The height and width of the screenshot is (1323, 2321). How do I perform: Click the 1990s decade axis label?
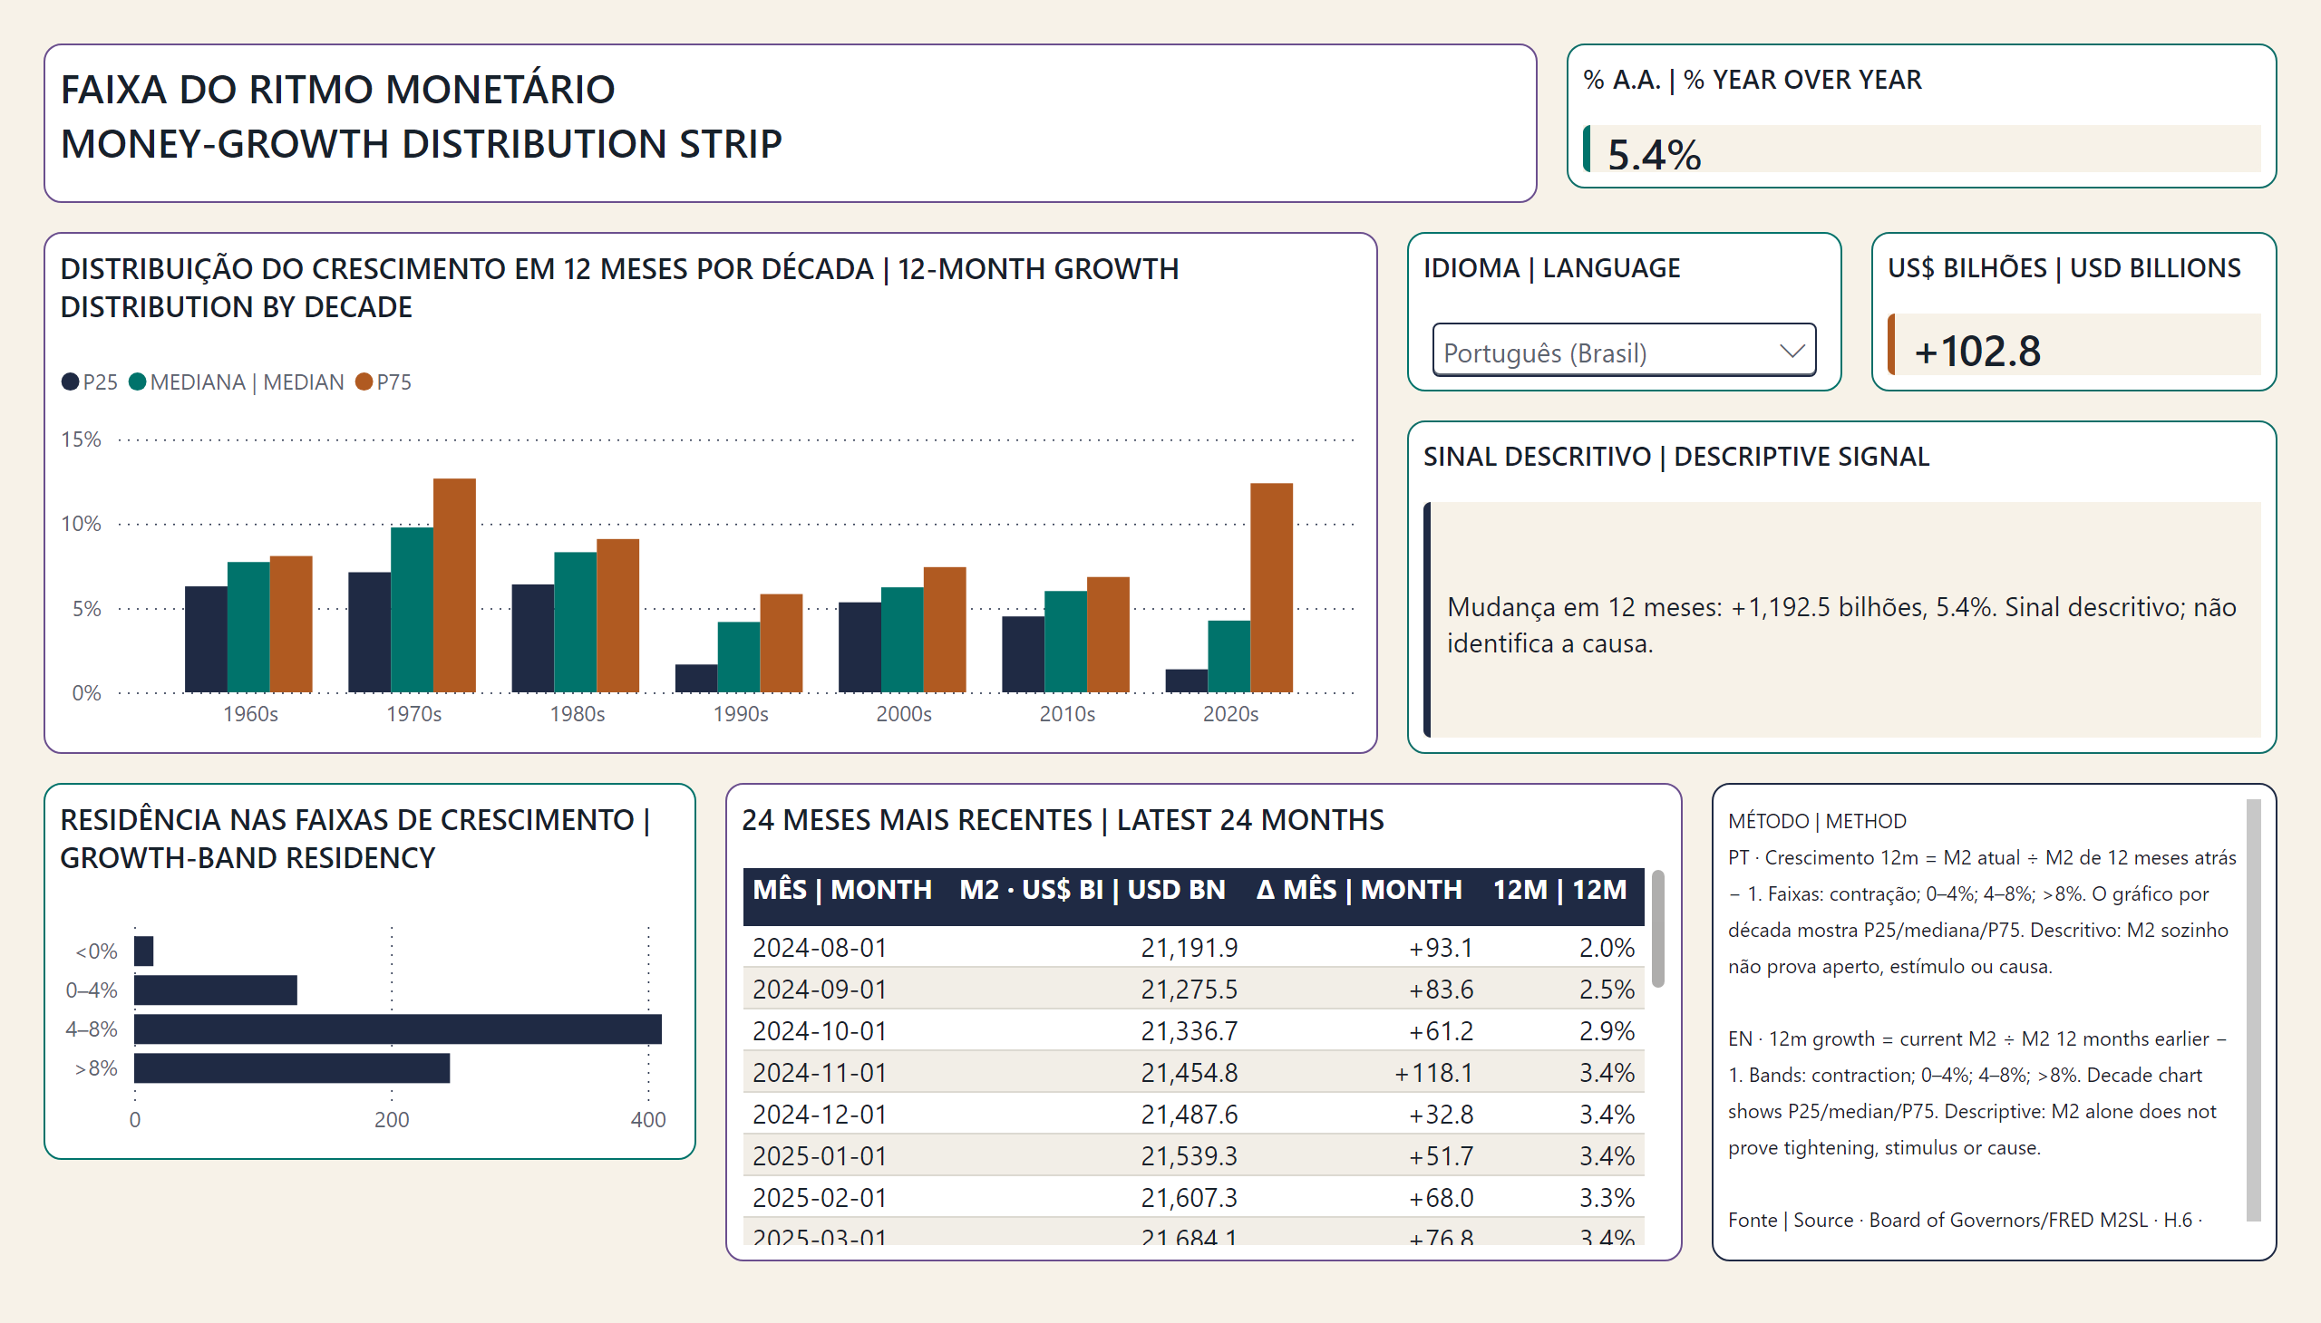pyautogui.click(x=740, y=714)
